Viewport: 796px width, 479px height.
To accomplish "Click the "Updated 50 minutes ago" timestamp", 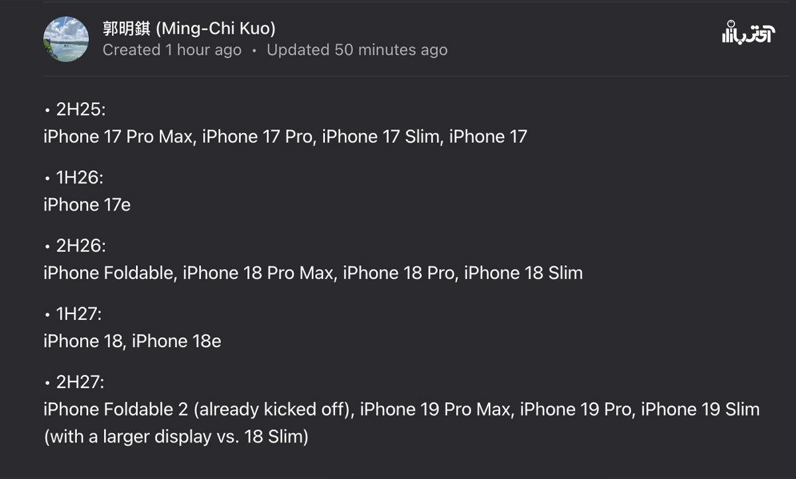I will (357, 50).
